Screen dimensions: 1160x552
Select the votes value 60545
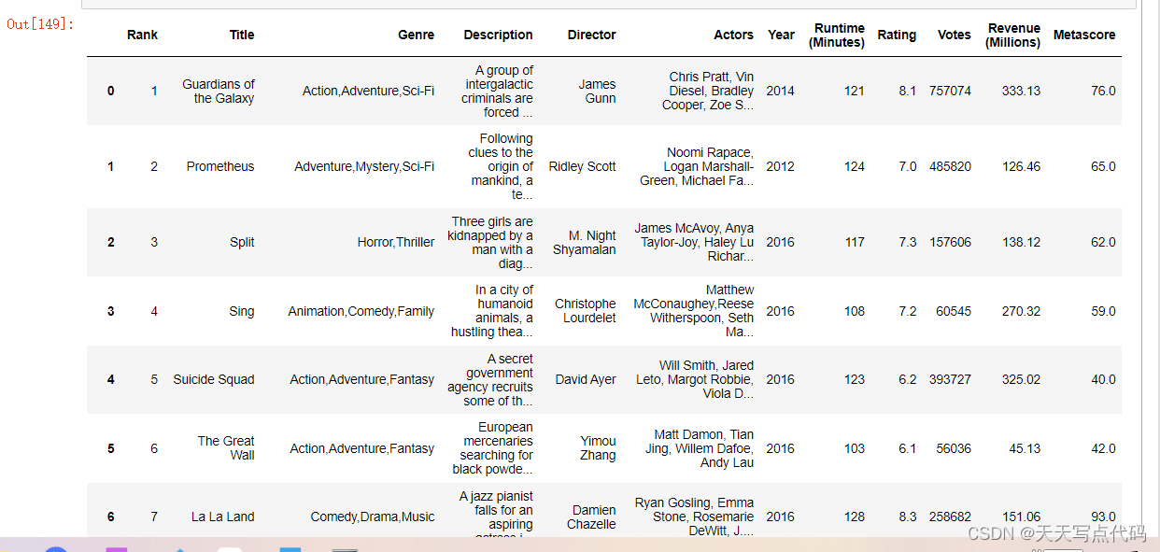954,312
